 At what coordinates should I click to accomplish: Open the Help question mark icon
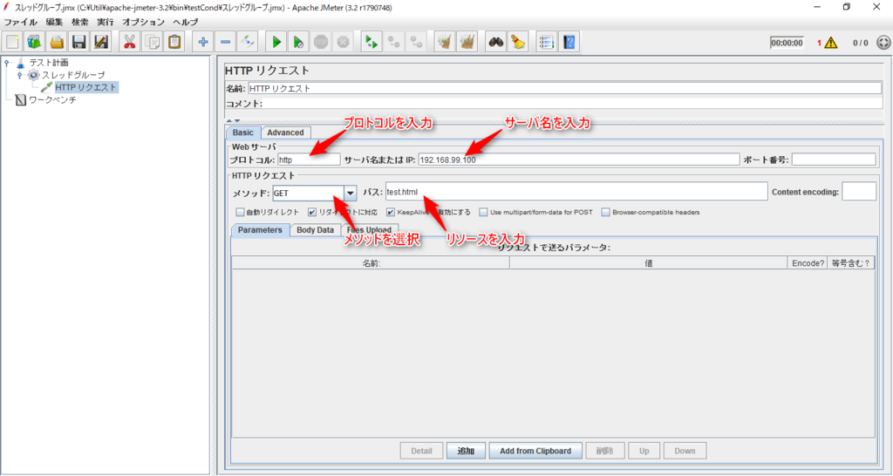pos(569,42)
